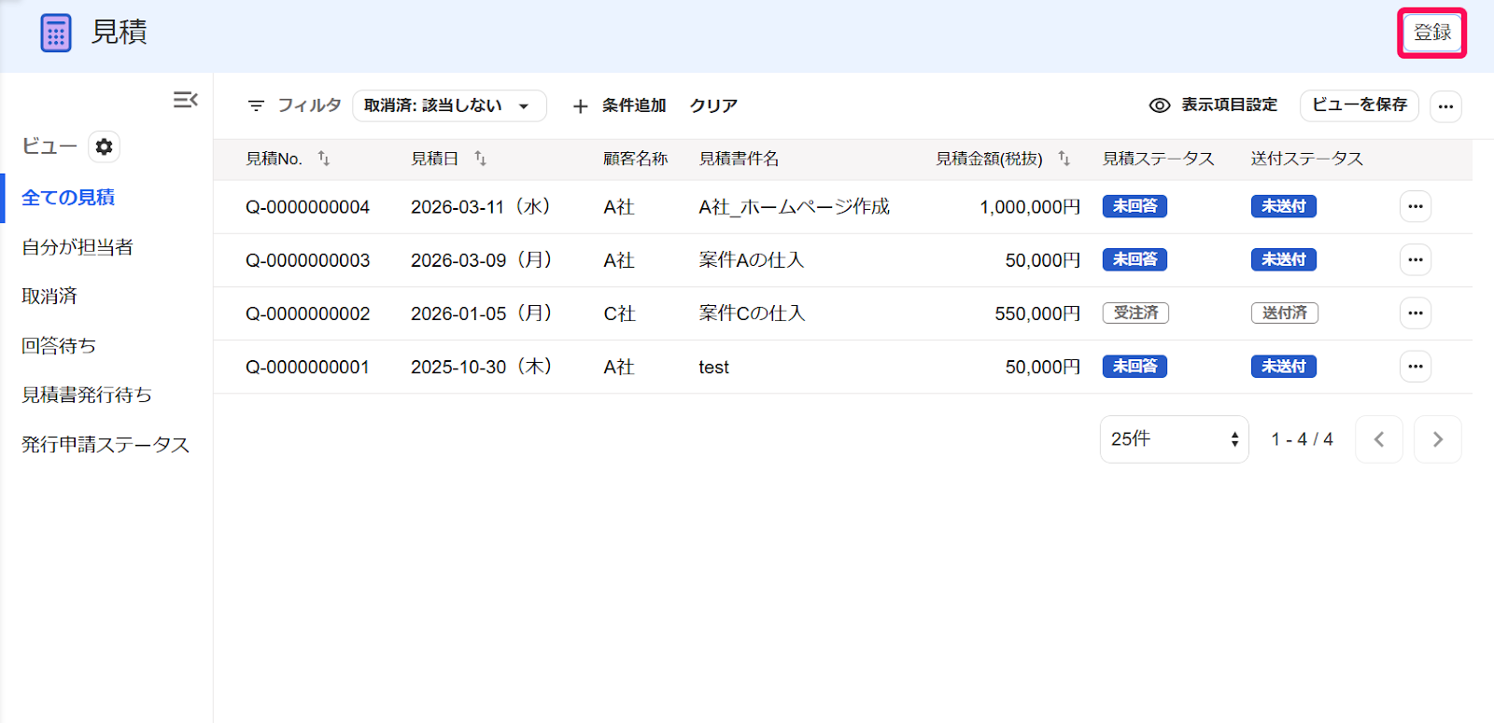Select the 見積書発行待ち view
The width and height of the screenshot is (1494, 723).
pos(87,396)
